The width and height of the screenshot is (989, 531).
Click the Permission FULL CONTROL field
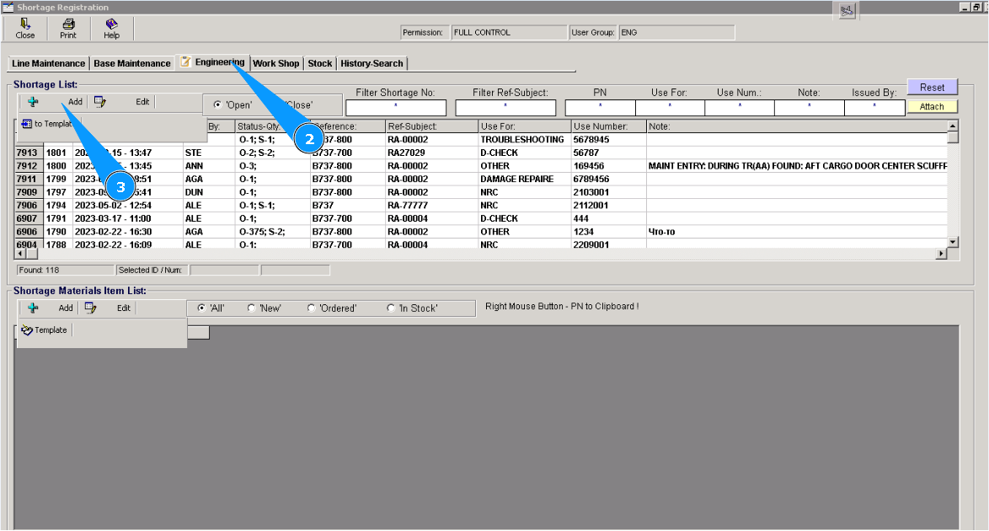(x=509, y=32)
